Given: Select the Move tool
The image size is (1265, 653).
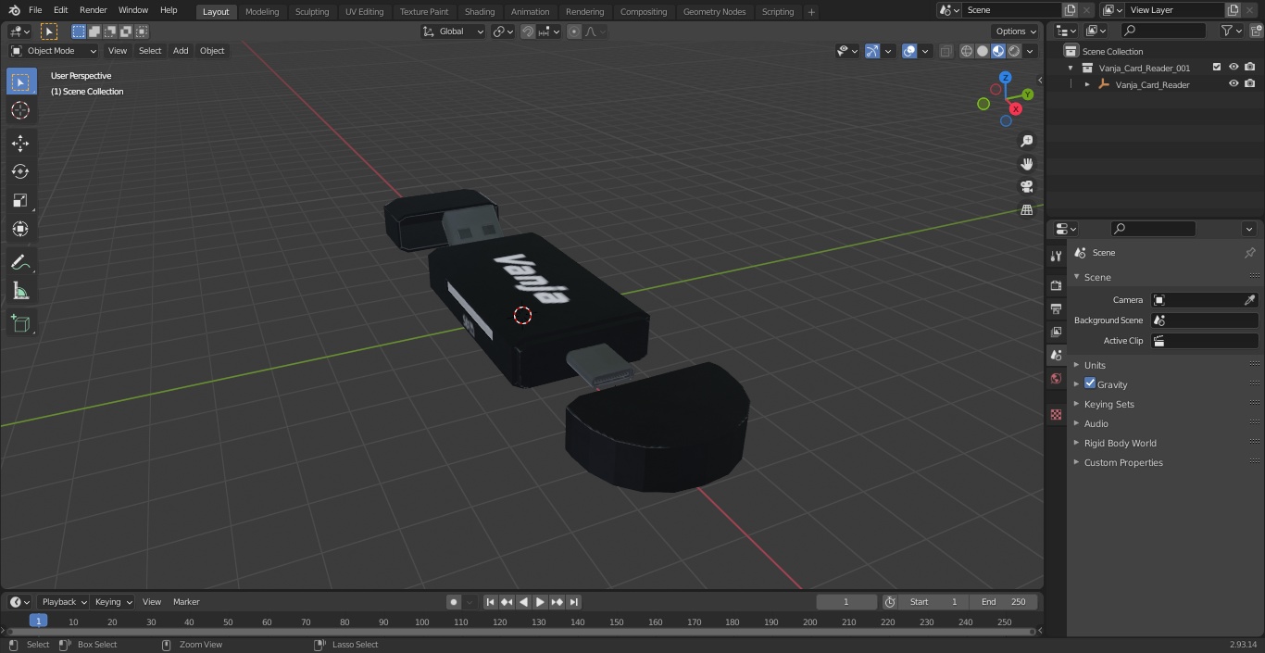Looking at the screenshot, I should 20,143.
